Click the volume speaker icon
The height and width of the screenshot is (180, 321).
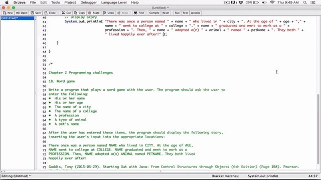click(264, 2)
